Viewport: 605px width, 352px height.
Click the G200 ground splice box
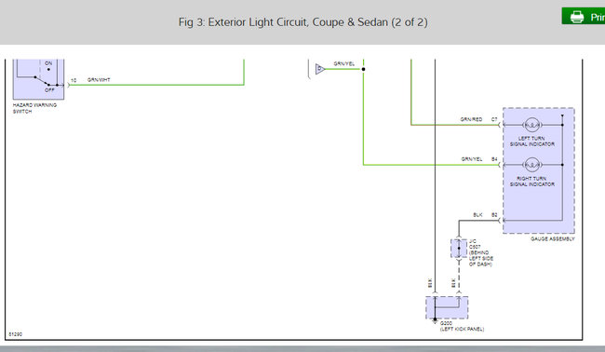tap(447, 307)
